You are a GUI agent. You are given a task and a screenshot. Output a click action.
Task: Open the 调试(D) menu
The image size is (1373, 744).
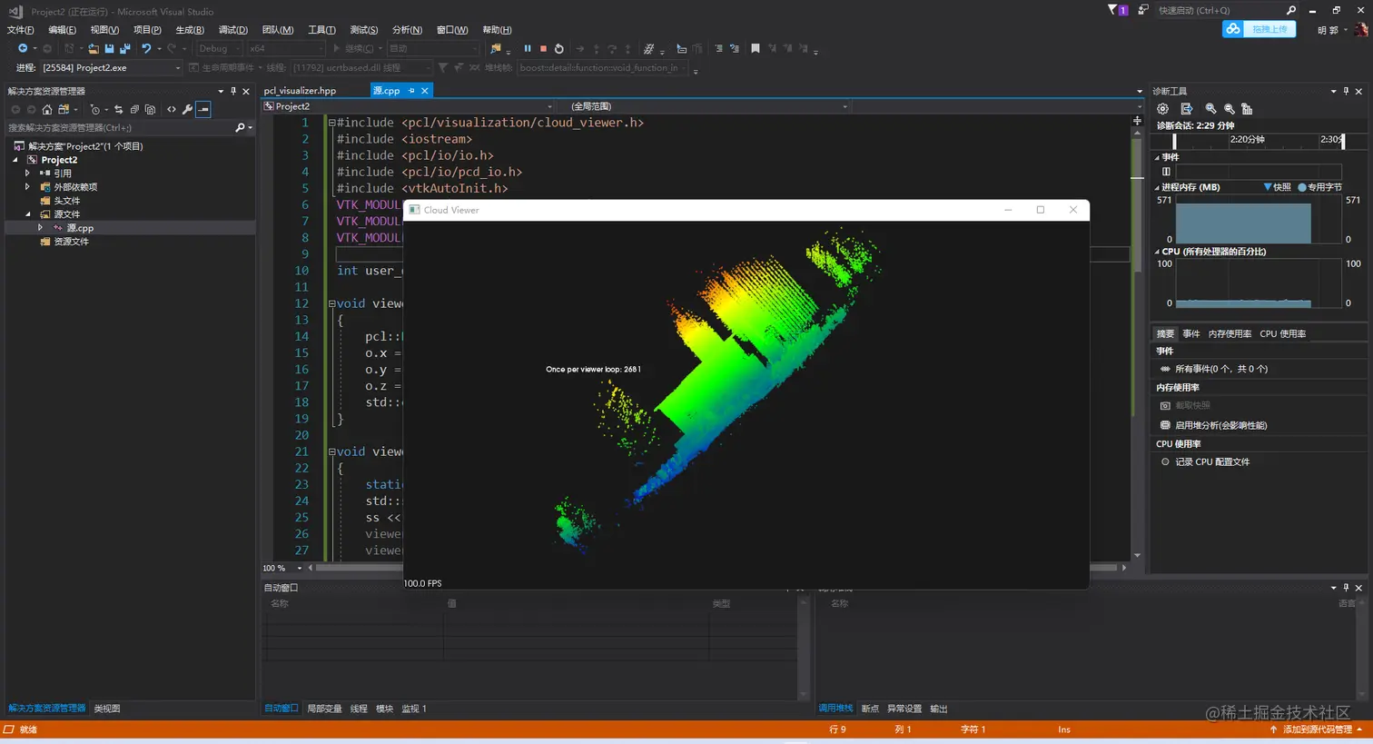(233, 30)
